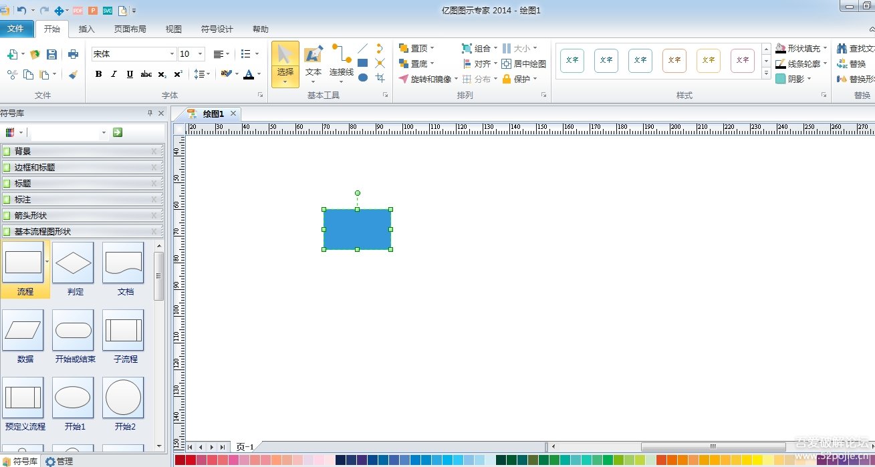Open the 保护 protect dropdown
Image resolution: width=875 pixels, height=467 pixels.
[x=520, y=79]
